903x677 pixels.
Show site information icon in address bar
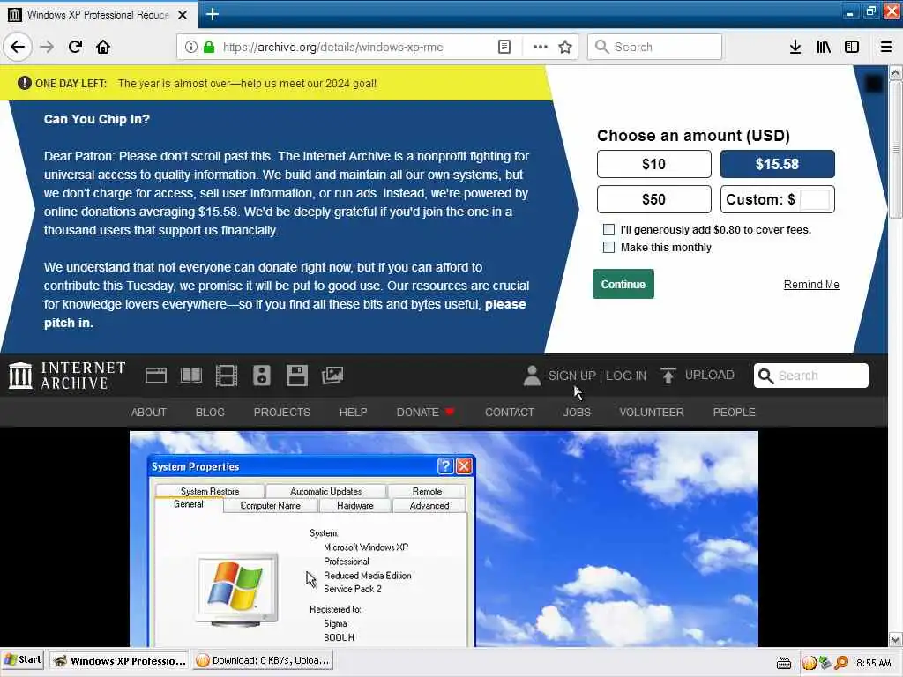point(190,47)
